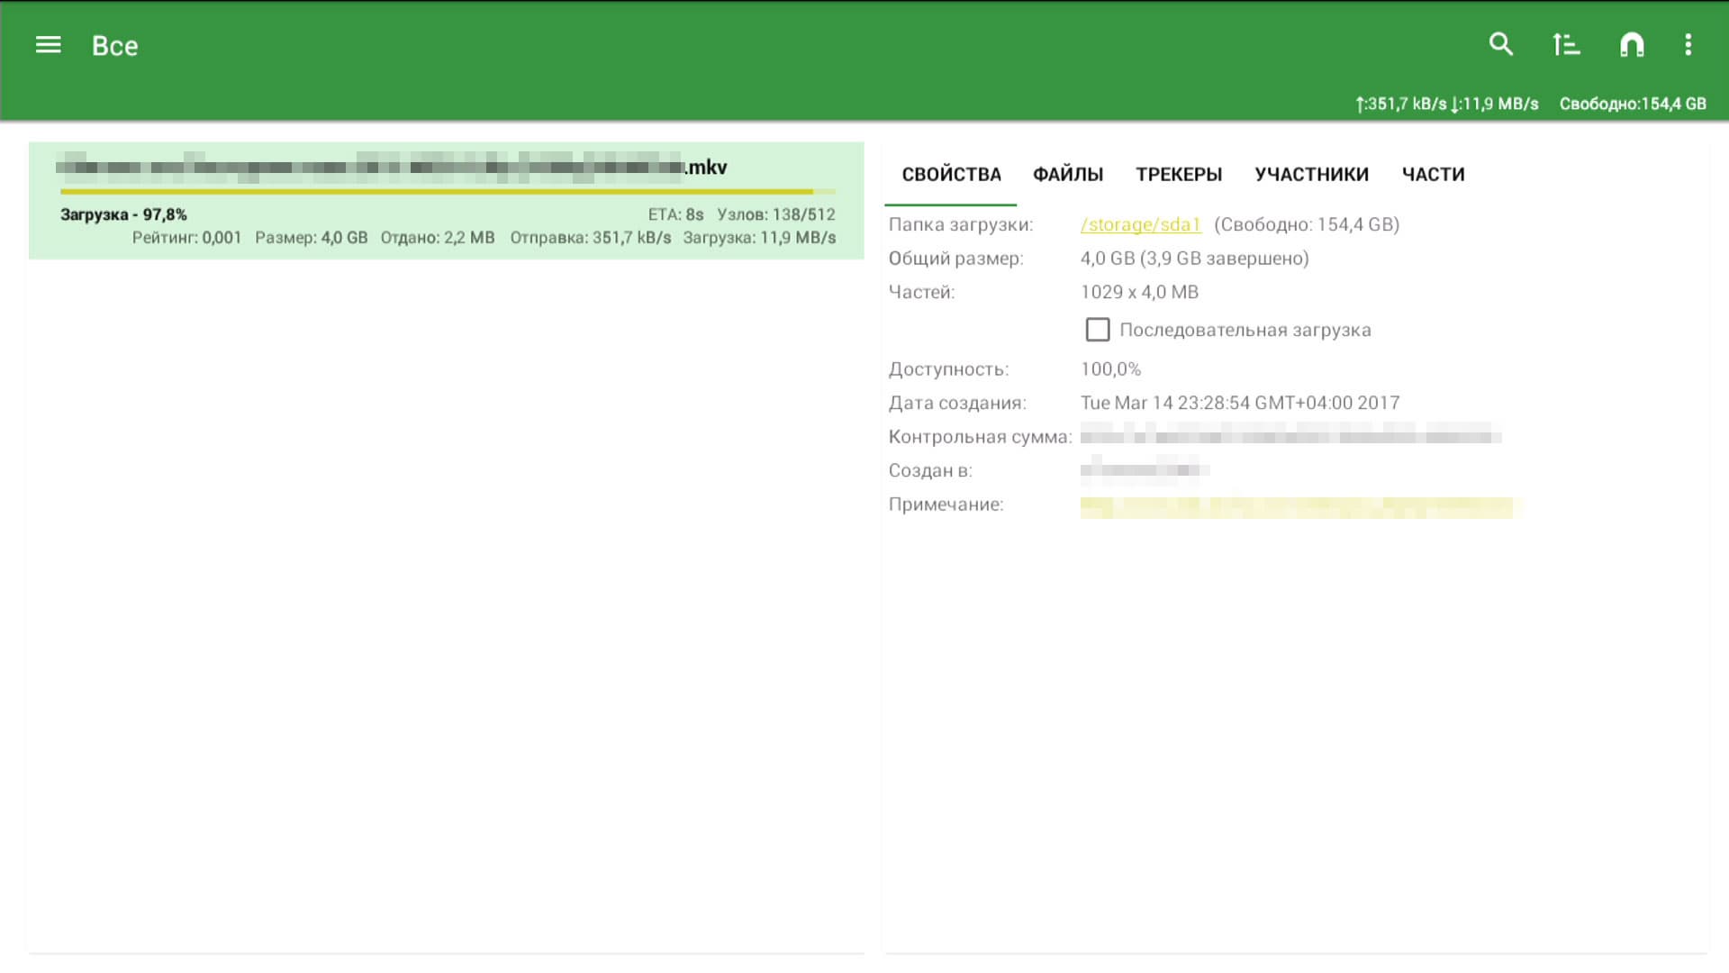The height and width of the screenshot is (973, 1729).
Task: Tap the Свободно 154,4 GB header indicator
Action: pyautogui.click(x=1632, y=104)
